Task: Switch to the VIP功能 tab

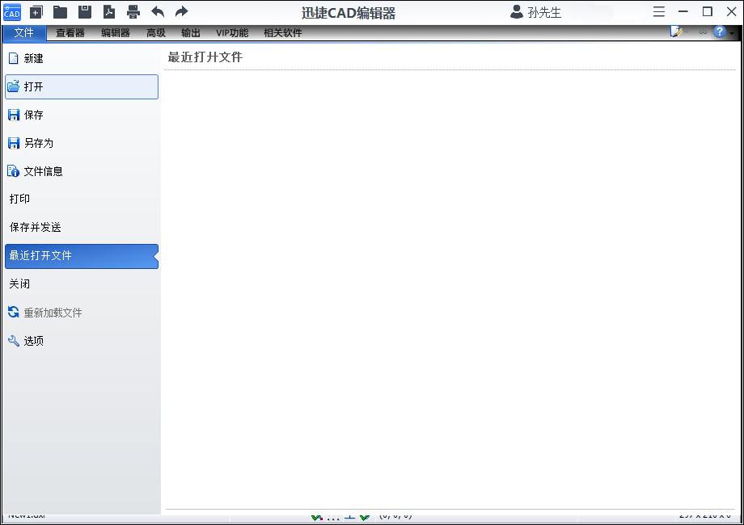Action: coord(232,32)
